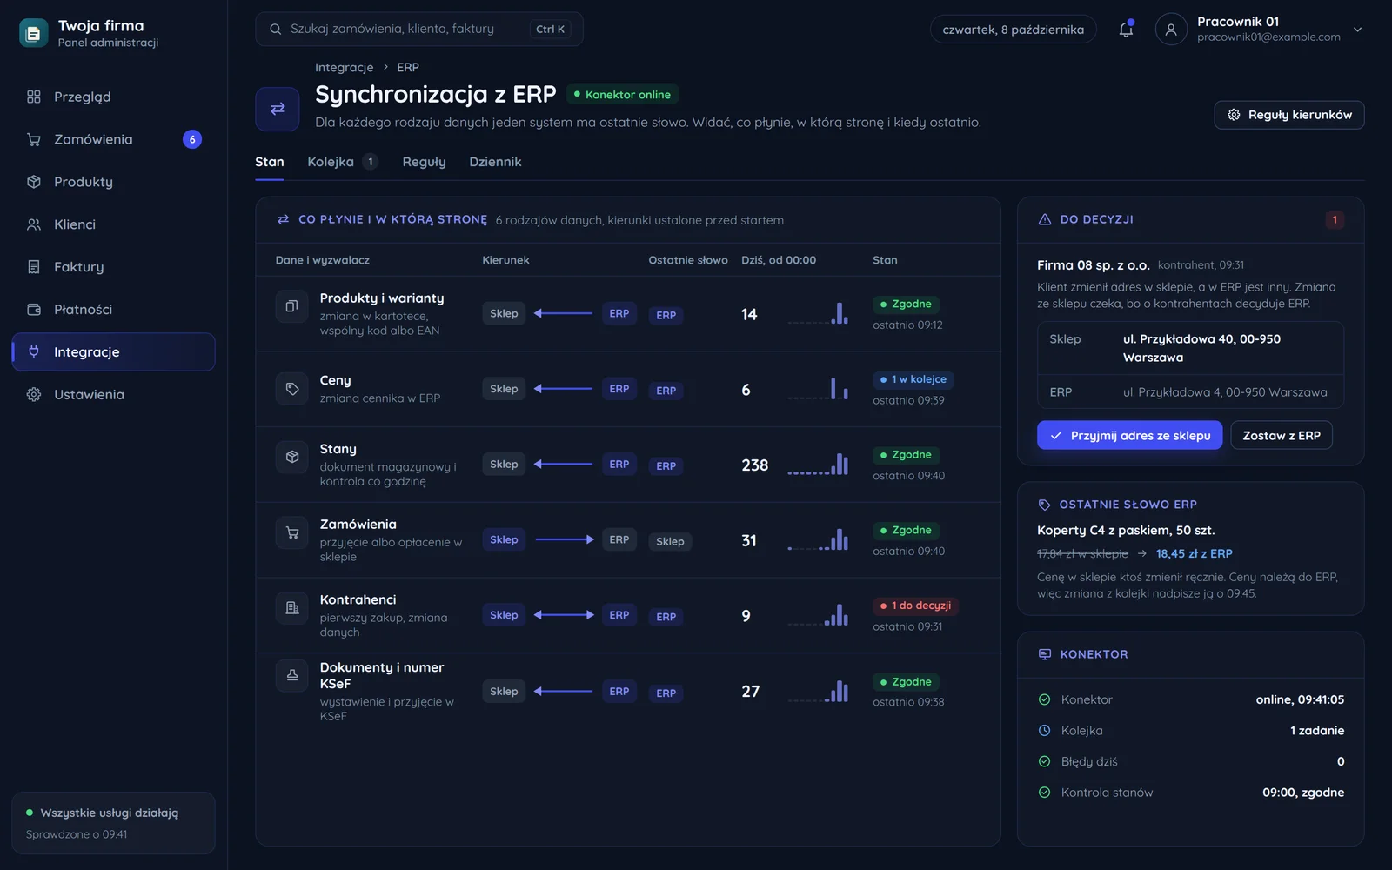
Task: Open the Przegląd menu item
Action: (x=113, y=97)
